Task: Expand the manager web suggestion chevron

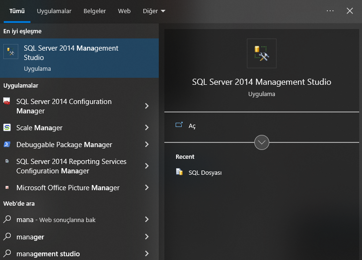Action: pos(147,237)
